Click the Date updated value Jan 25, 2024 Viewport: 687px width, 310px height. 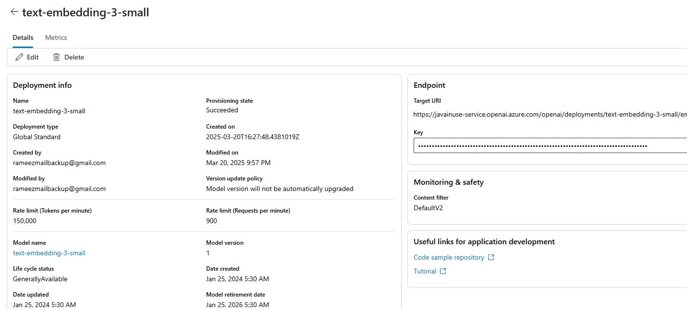(44, 305)
